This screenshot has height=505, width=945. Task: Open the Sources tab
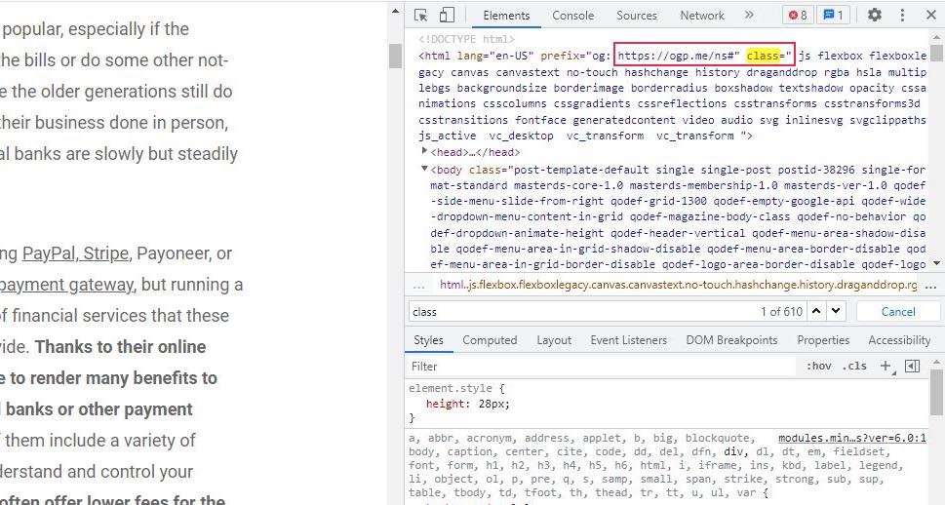tap(637, 16)
